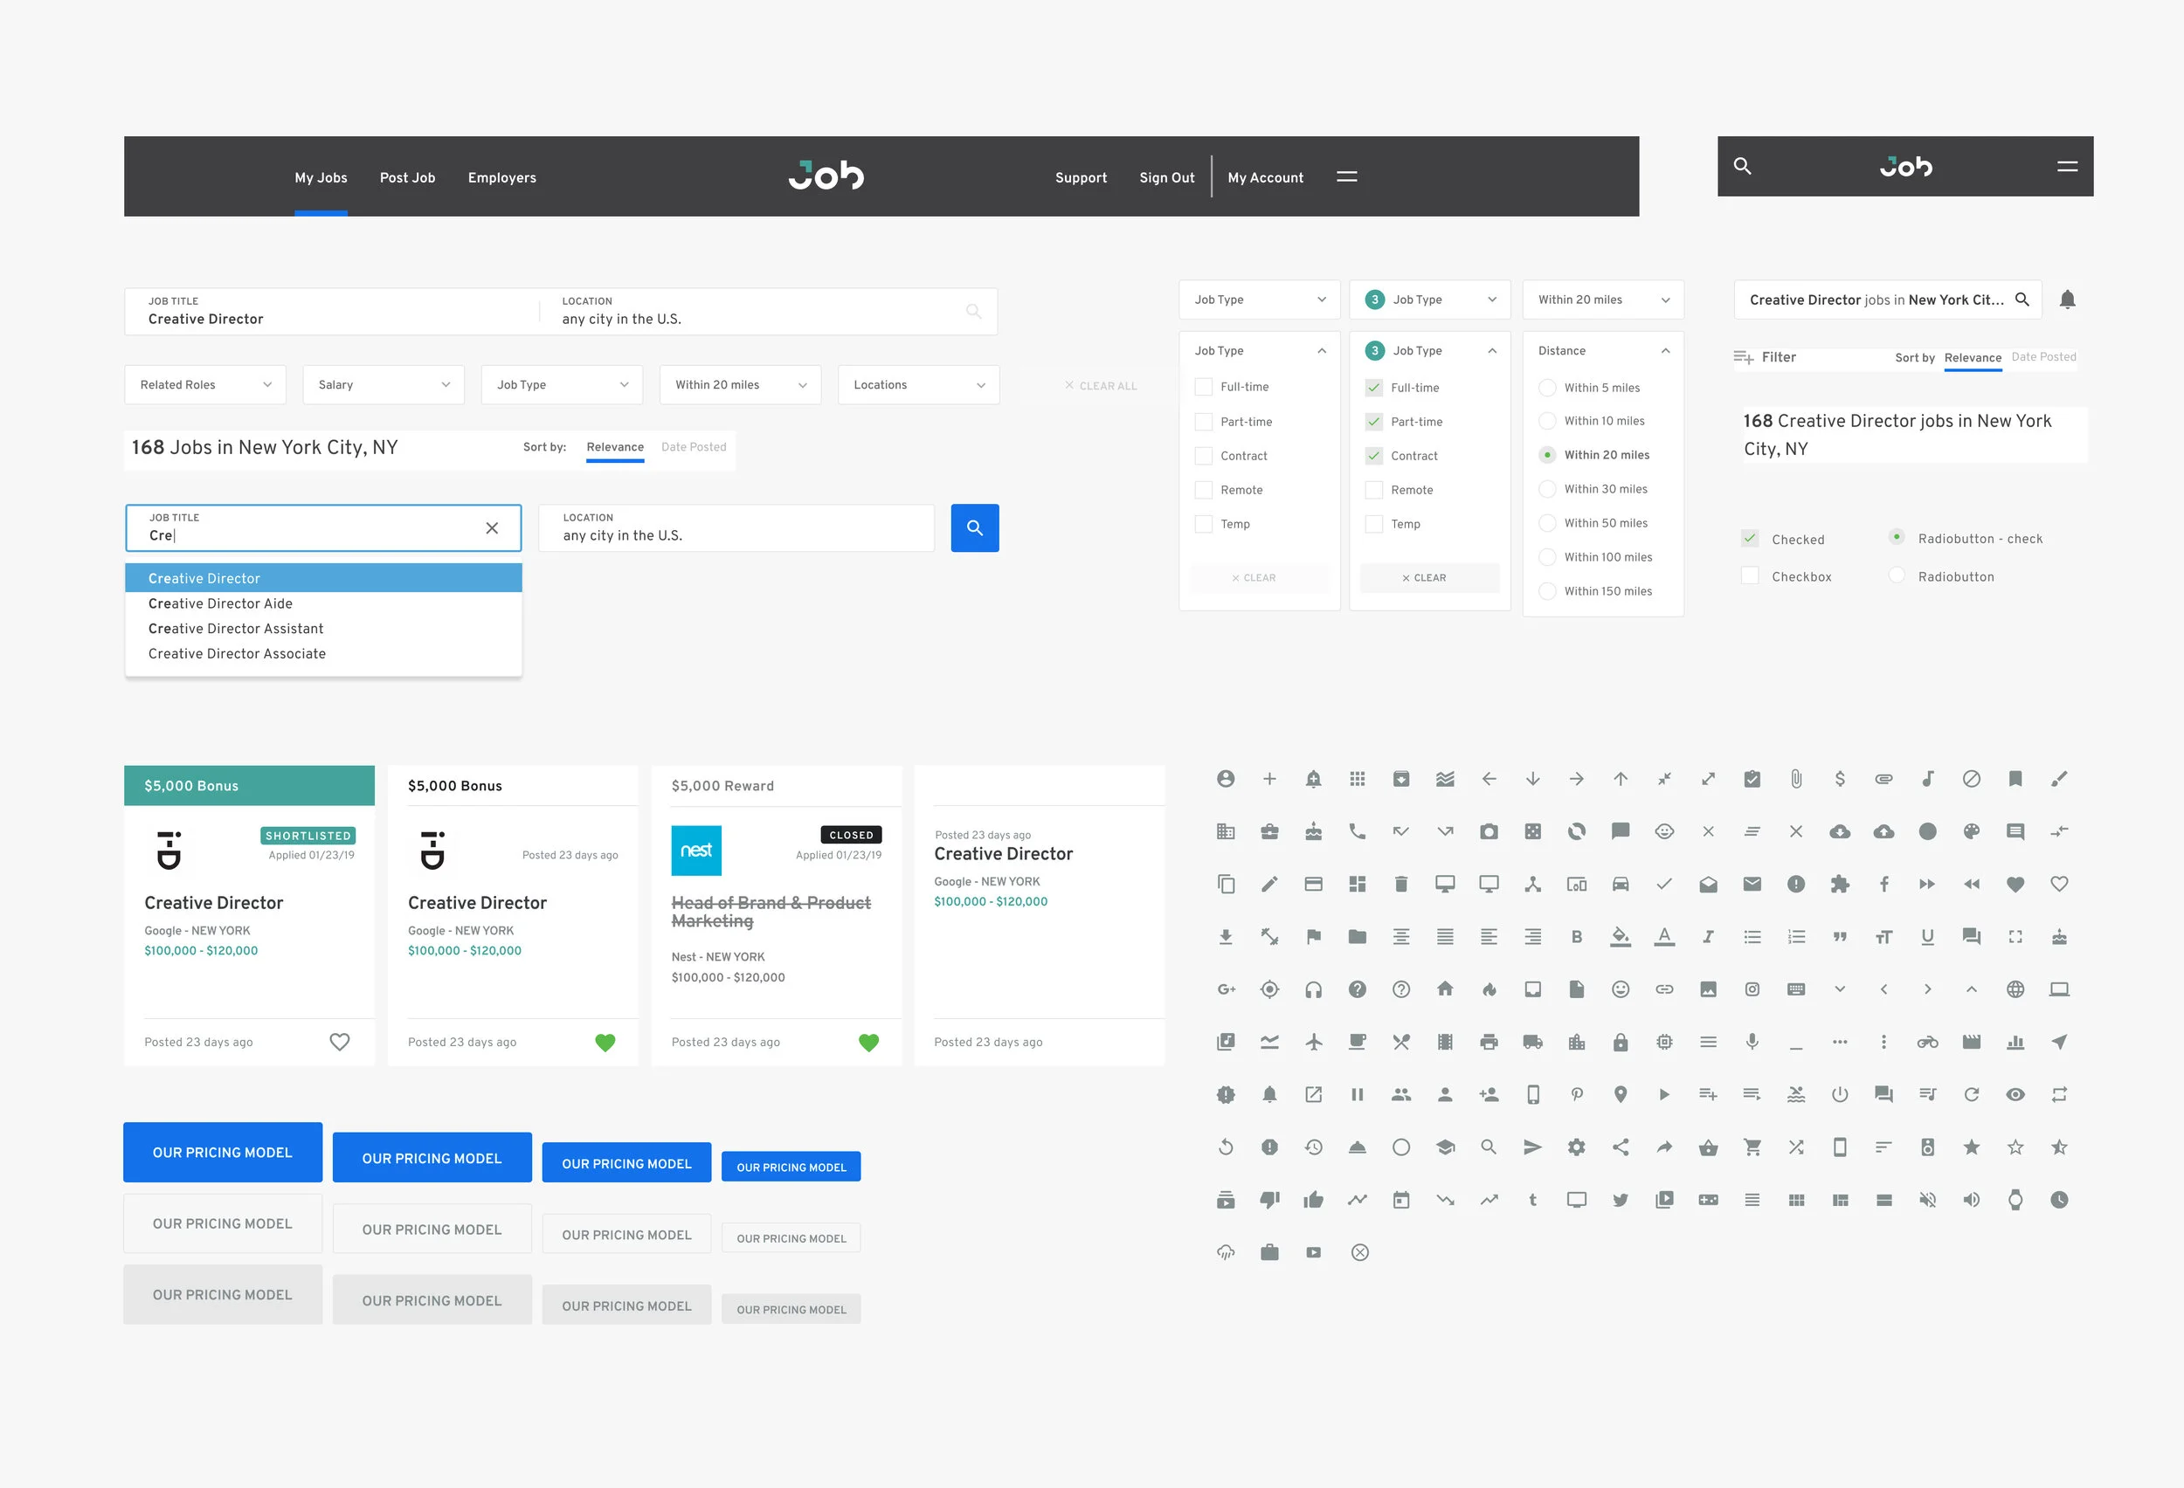
Task: Expand the Salary filter dropdown
Action: click(x=384, y=385)
